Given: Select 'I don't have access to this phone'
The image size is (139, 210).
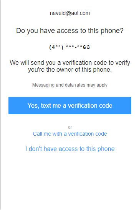Looking at the screenshot, I should [70, 149].
